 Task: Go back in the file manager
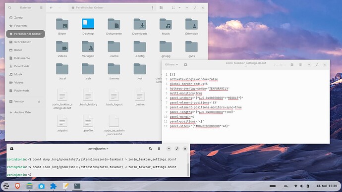pyautogui.click(x=51, y=7)
